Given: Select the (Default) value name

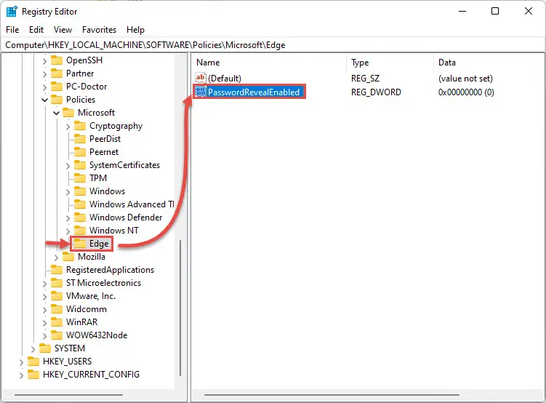Looking at the screenshot, I should click(225, 79).
